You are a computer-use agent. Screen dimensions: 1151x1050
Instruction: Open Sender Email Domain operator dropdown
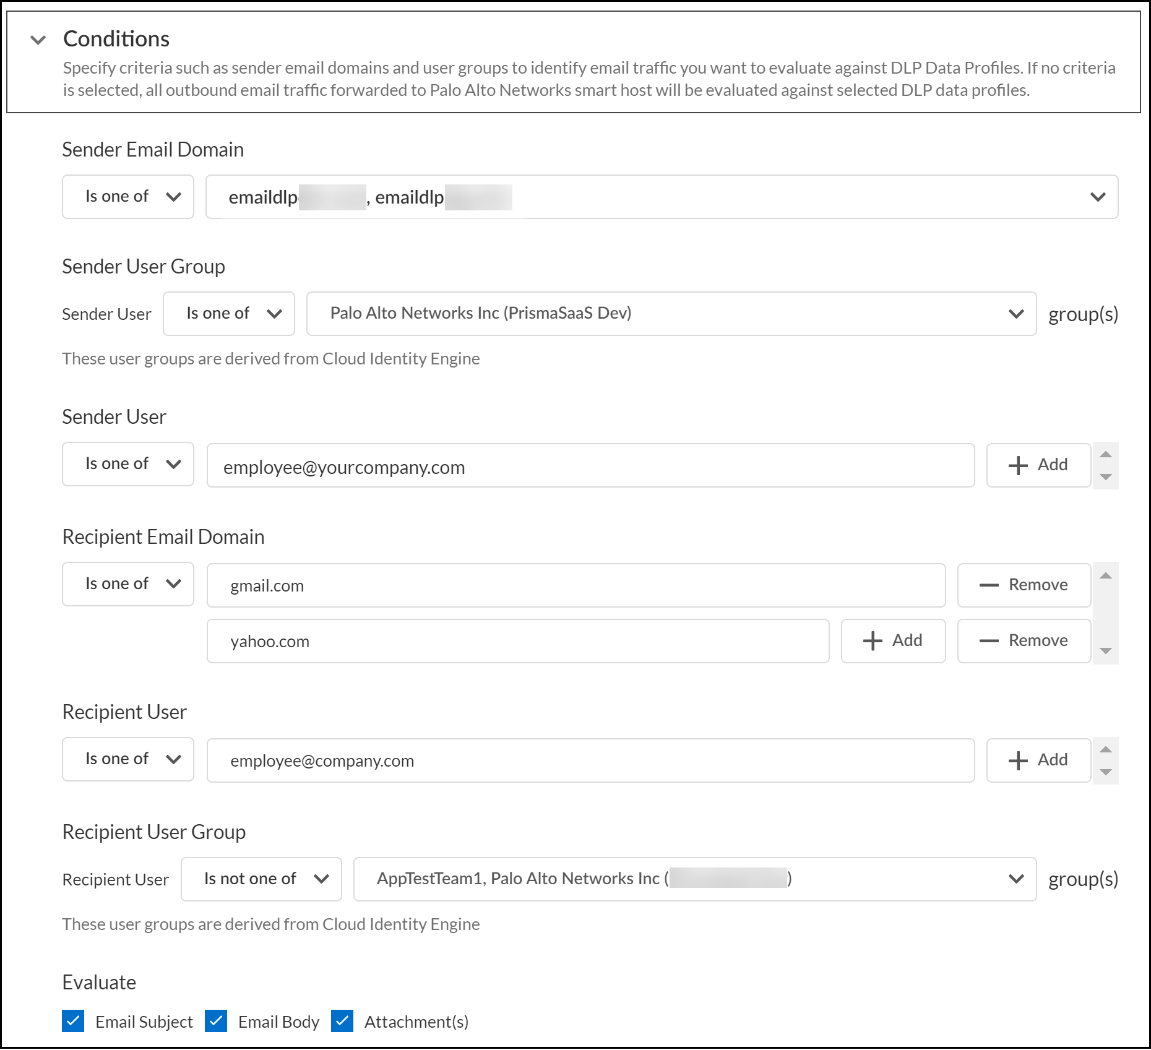point(128,197)
